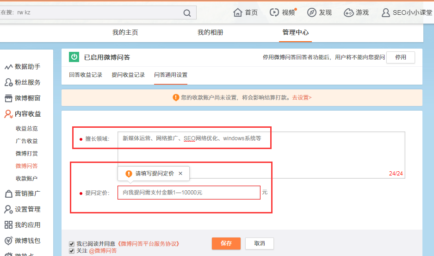
Task: Click the green power icon for 微博问答
Action: [x=74, y=57]
